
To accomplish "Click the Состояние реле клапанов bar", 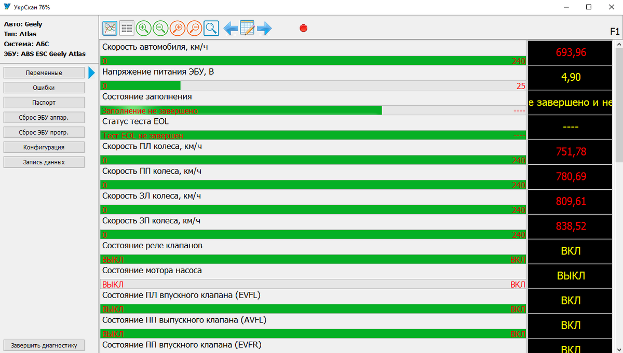I will point(313,259).
